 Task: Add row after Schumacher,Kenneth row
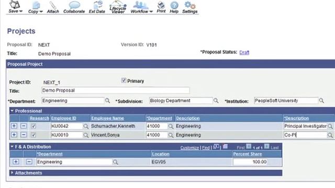(14, 126)
